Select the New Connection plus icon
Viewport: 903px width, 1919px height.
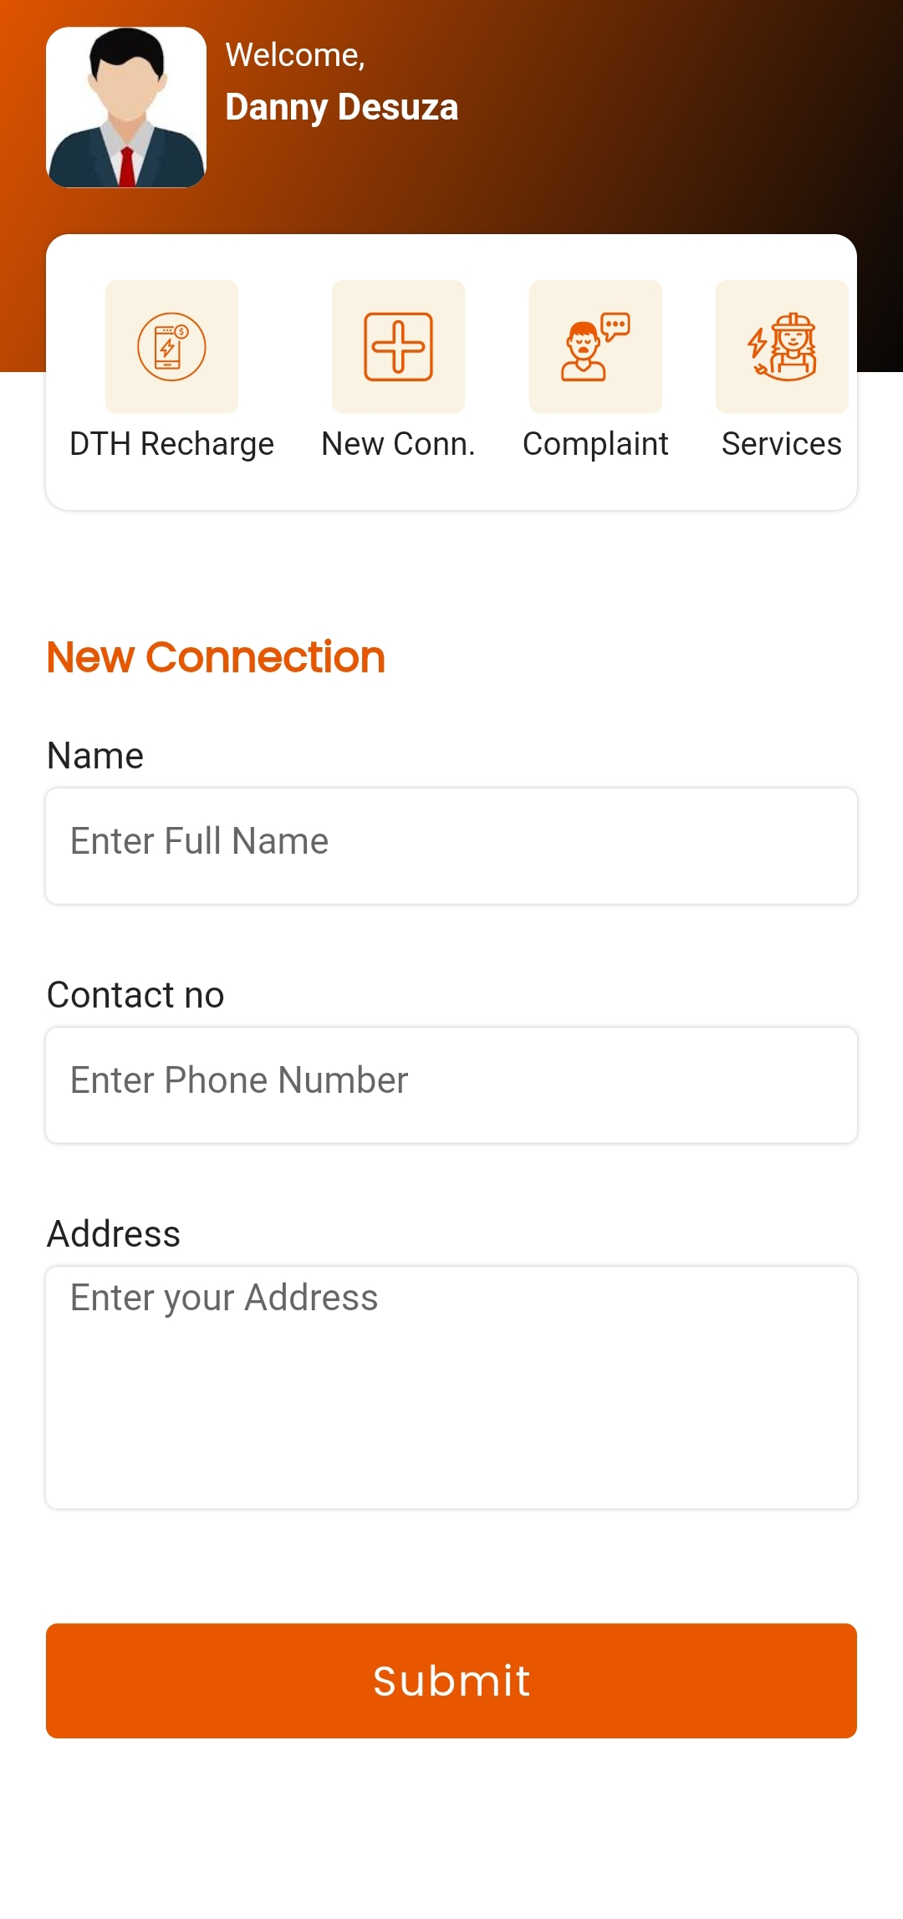tap(398, 346)
